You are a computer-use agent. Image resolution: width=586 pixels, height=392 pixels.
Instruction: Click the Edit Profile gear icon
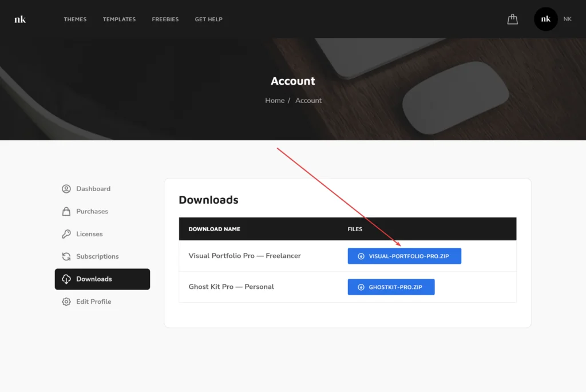click(66, 302)
